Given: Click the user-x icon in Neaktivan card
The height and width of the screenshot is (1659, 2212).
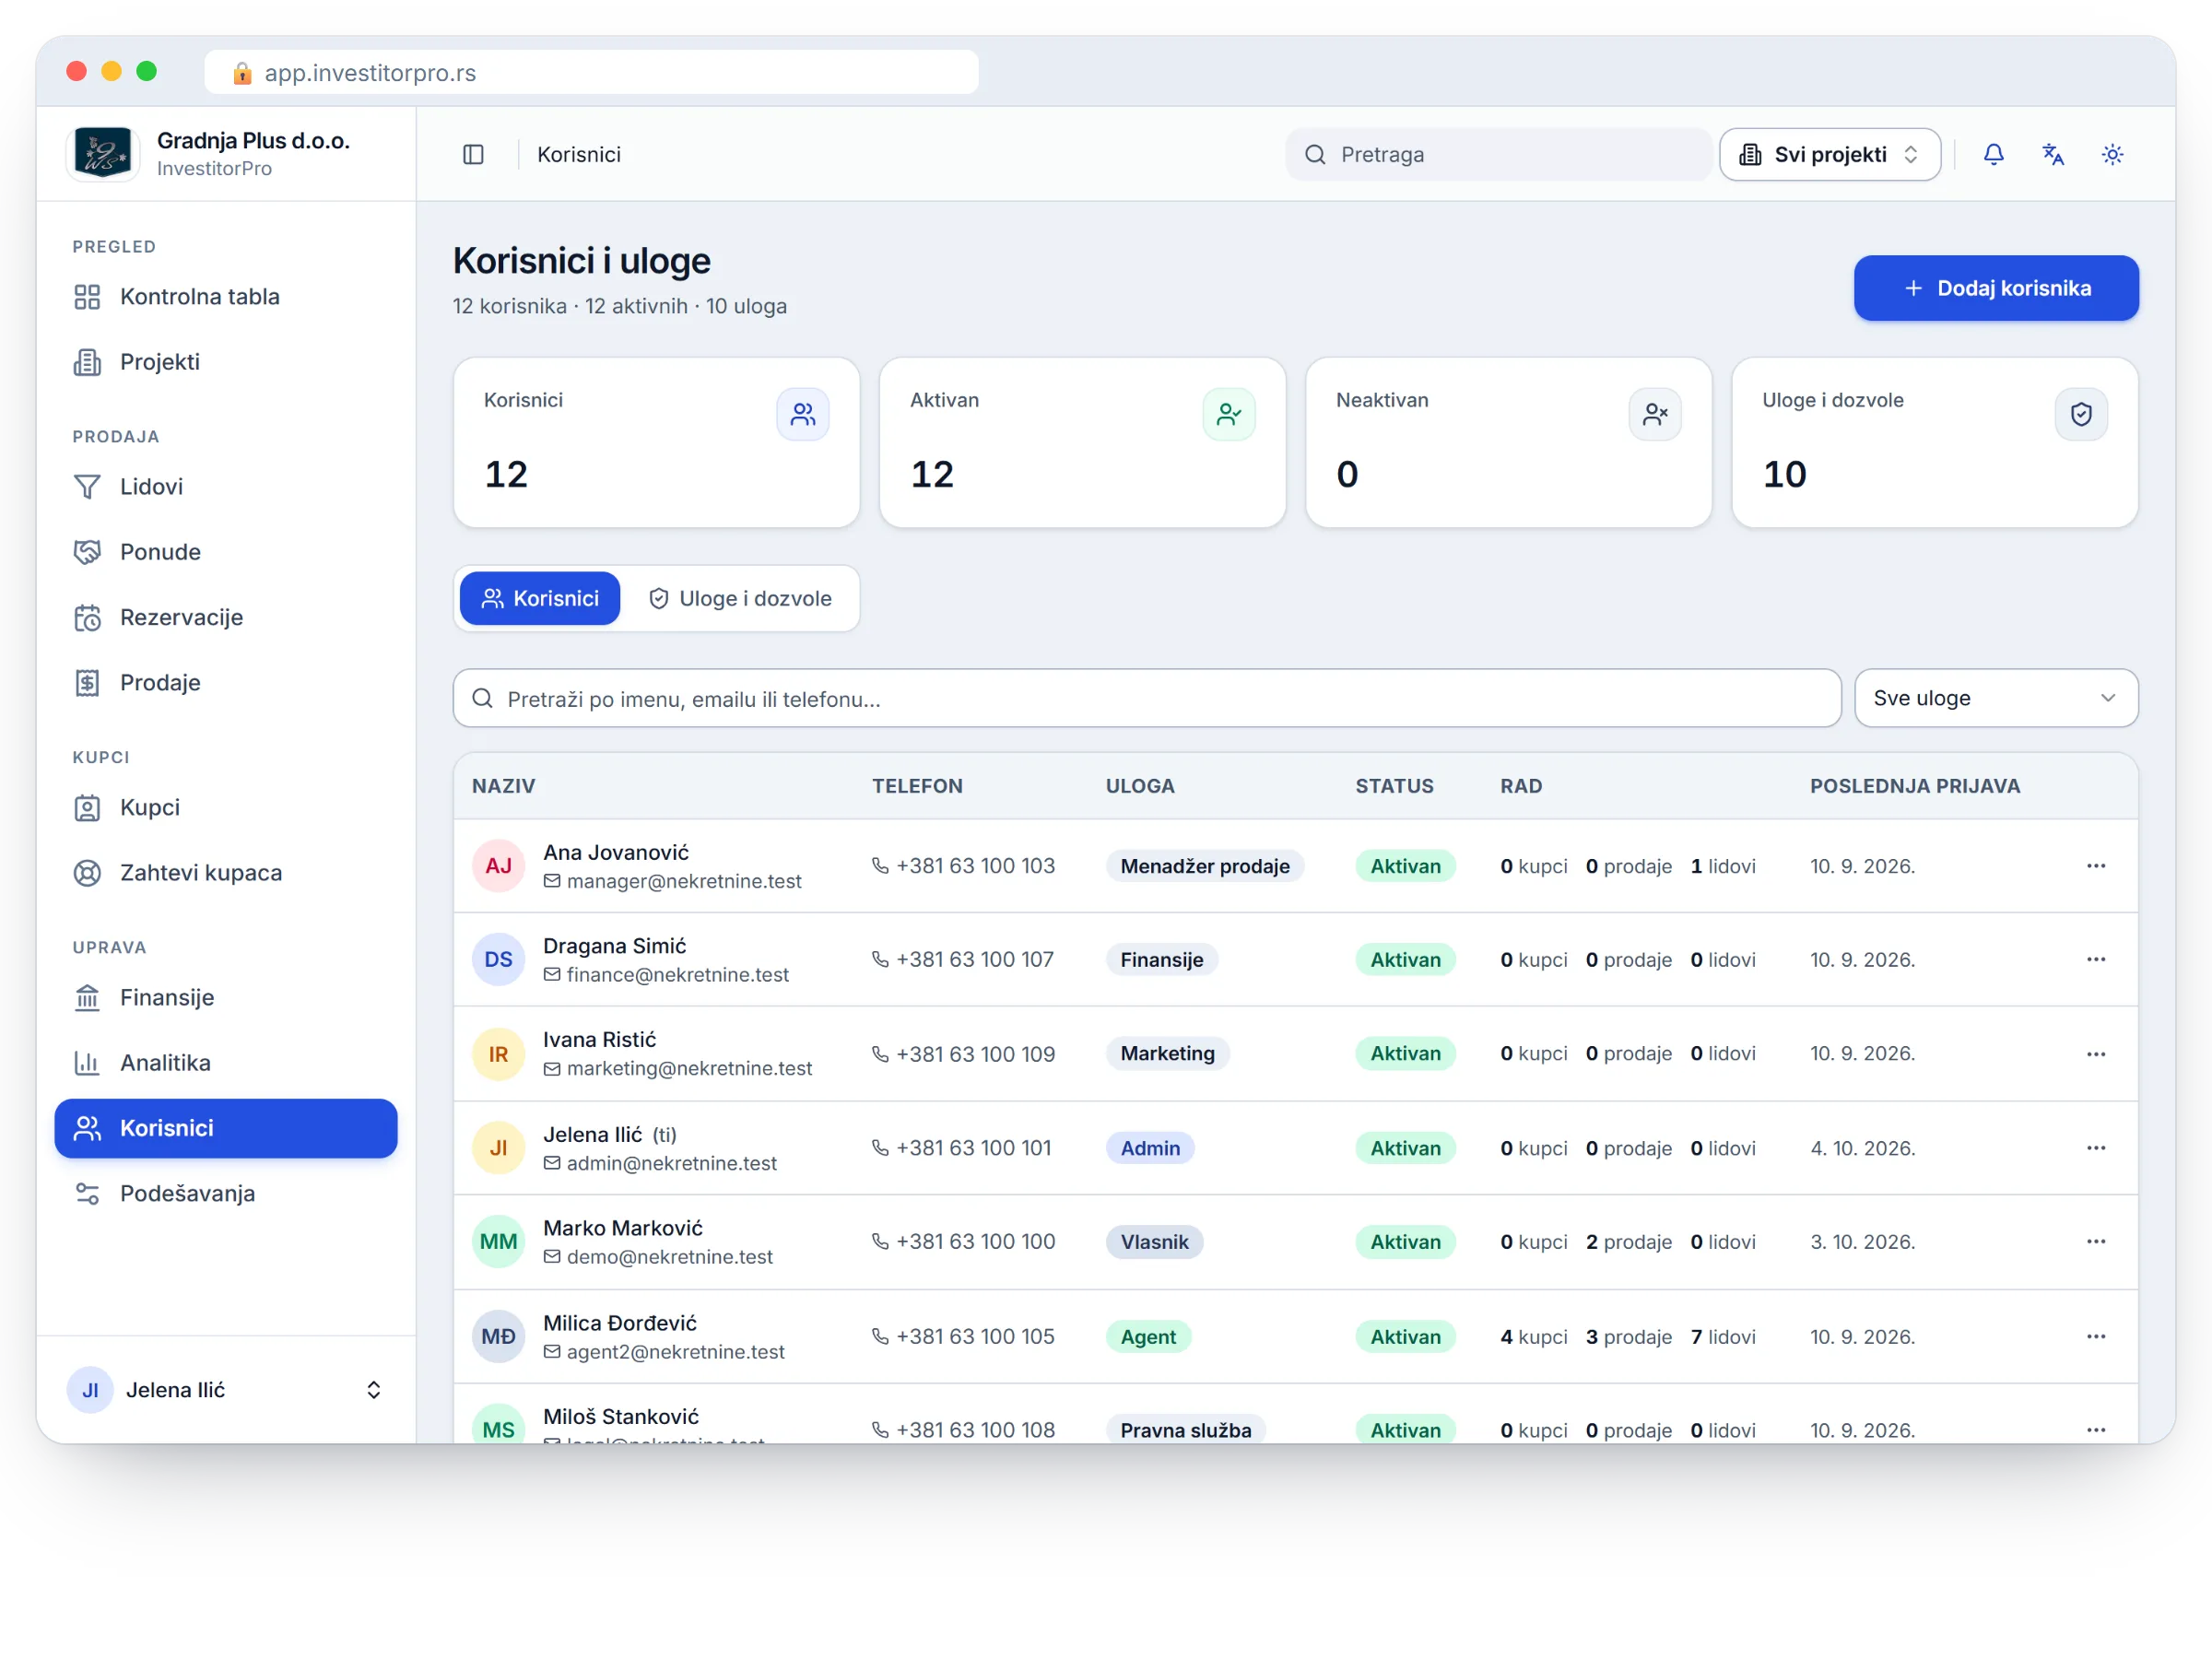Looking at the screenshot, I should 1655,414.
